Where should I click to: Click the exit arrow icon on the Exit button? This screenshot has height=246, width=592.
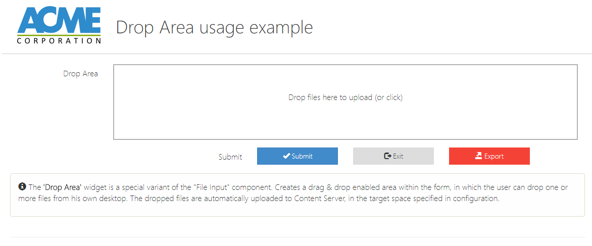click(x=387, y=156)
